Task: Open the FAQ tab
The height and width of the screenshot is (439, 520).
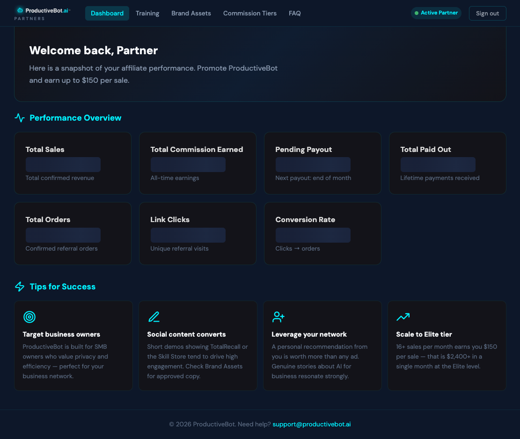Action: pos(294,13)
